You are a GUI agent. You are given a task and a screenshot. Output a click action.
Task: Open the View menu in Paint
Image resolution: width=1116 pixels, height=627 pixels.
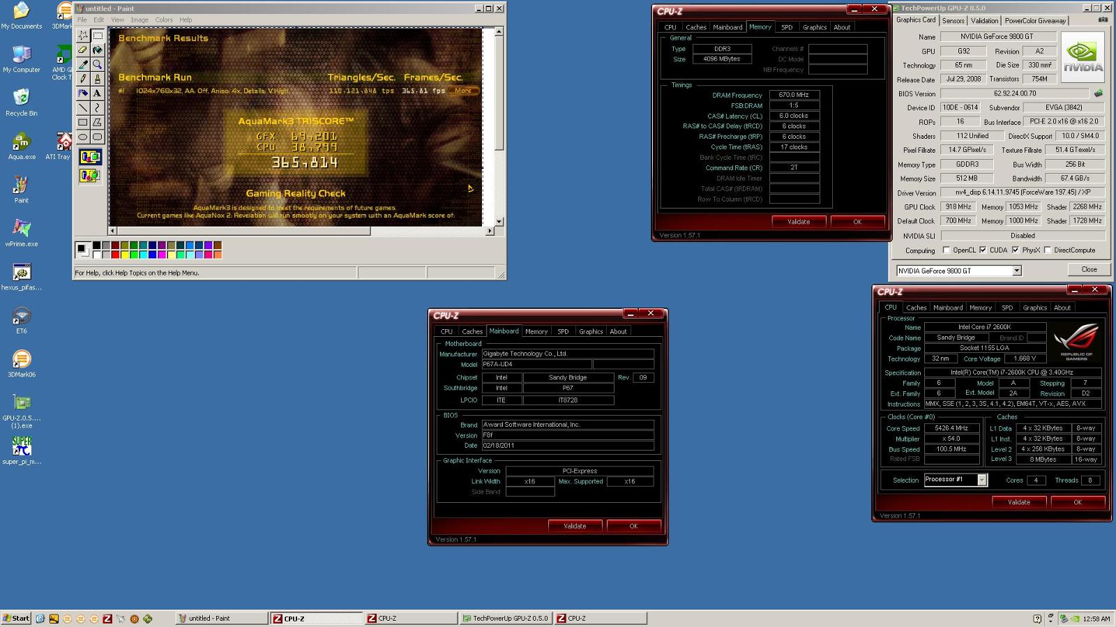(118, 20)
